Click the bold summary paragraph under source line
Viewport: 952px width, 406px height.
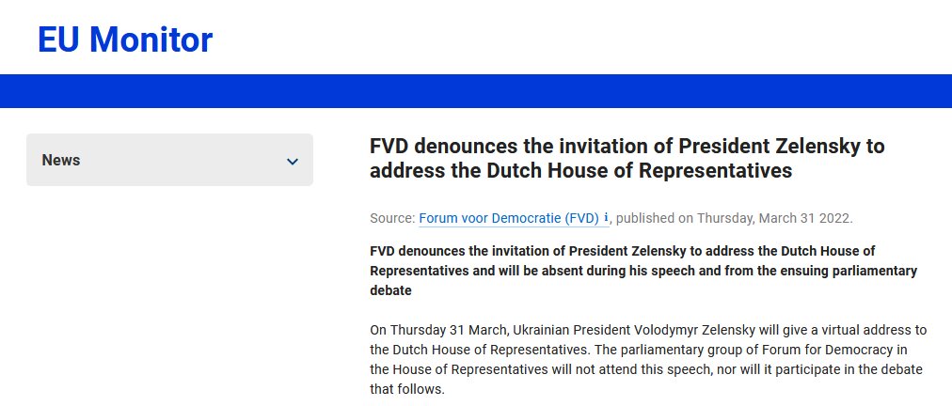pyautogui.click(x=643, y=271)
